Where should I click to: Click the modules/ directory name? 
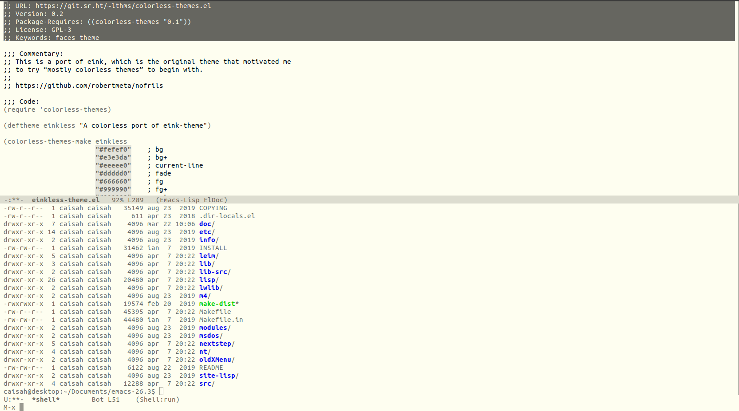[x=215, y=328]
